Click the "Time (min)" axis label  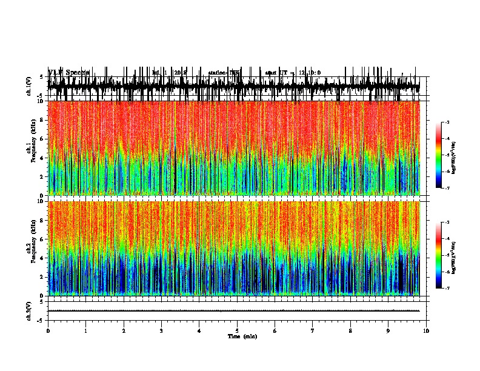point(242,336)
